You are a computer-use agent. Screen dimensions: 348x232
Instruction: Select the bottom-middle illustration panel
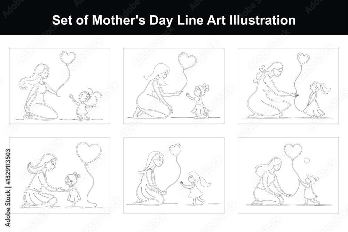(x=174, y=175)
